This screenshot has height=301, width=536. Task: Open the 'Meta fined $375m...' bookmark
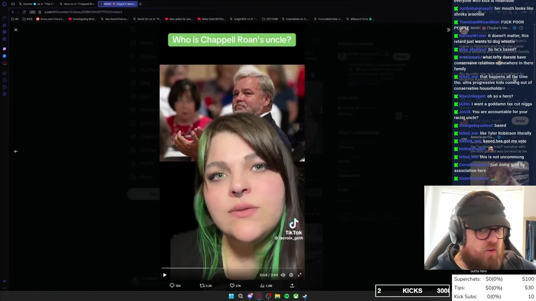pyautogui.click(x=211, y=19)
